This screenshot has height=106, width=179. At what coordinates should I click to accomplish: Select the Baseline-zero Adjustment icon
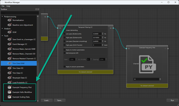9,25
